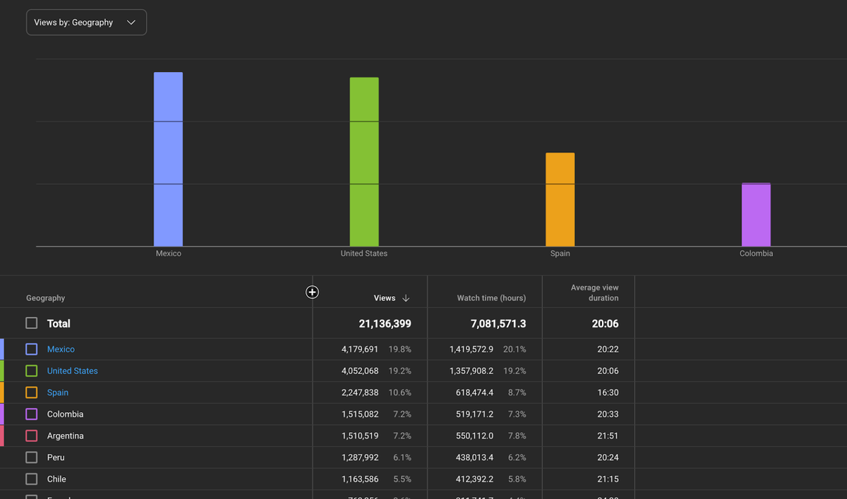
Task: Toggle the United States row checkbox
Action: click(x=31, y=371)
